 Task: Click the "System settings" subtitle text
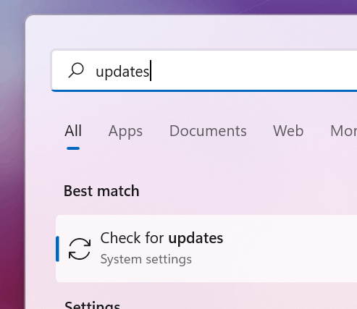(146, 260)
